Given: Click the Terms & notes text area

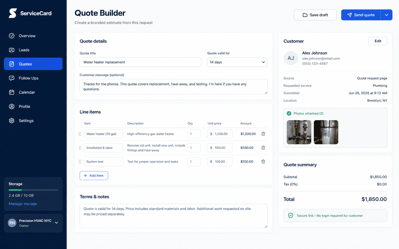Looking at the screenshot, I should (x=173, y=216).
